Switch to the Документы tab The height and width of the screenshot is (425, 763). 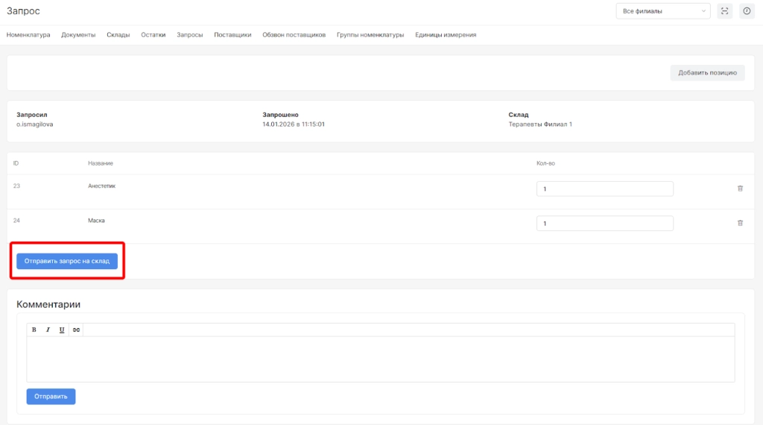[78, 35]
